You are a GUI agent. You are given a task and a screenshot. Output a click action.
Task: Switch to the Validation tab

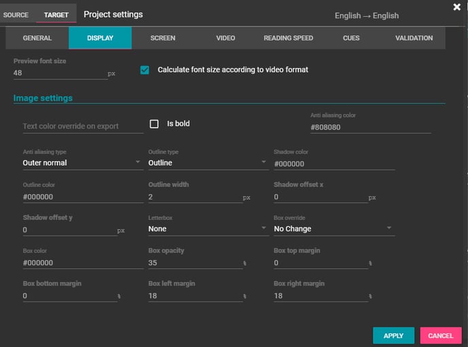414,38
